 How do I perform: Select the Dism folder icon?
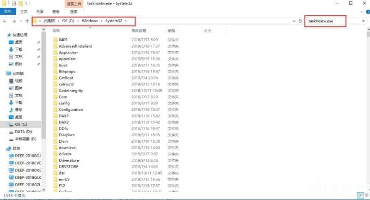pos(55,141)
